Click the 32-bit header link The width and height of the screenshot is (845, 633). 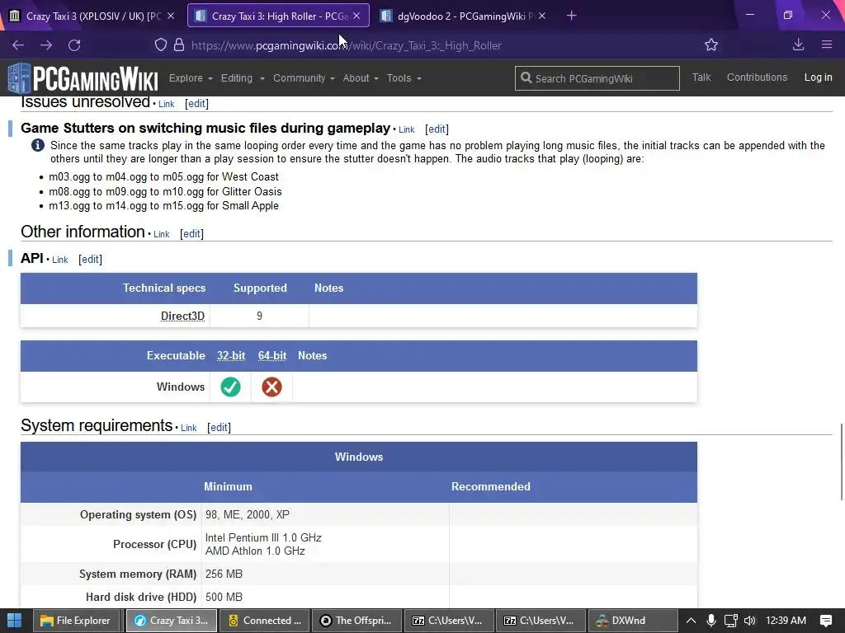[x=231, y=356]
